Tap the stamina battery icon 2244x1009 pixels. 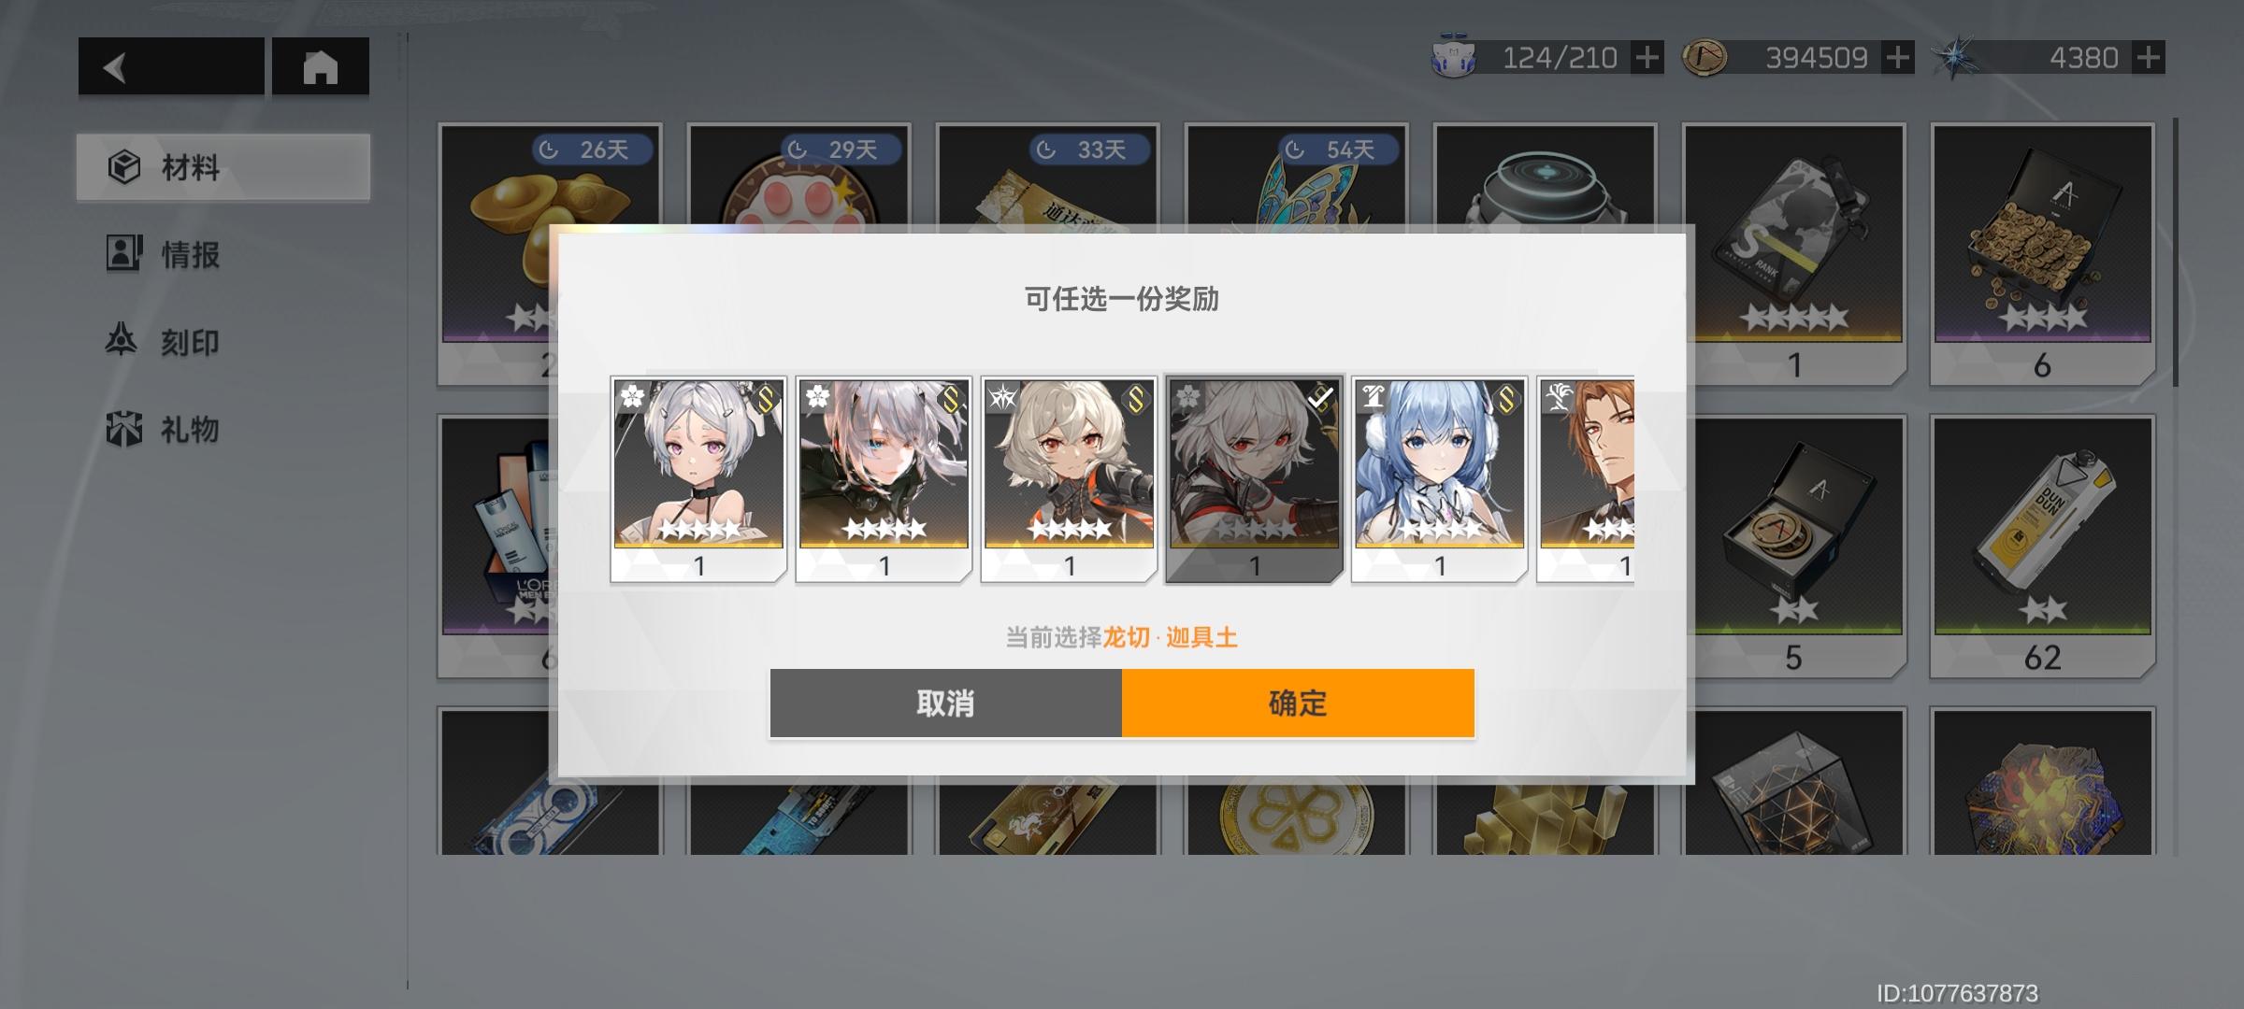pos(1453,58)
